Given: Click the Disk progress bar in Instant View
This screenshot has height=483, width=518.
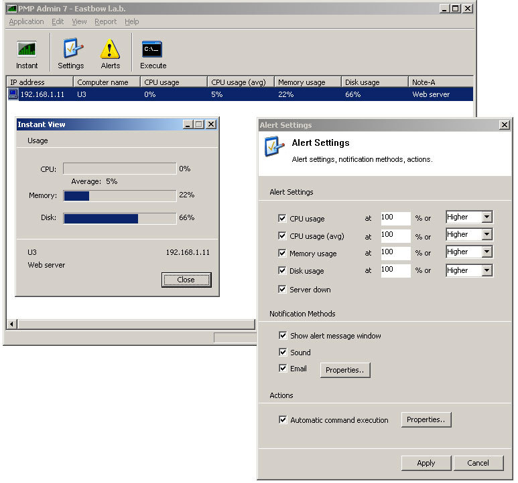Looking at the screenshot, I should (119, 218).
